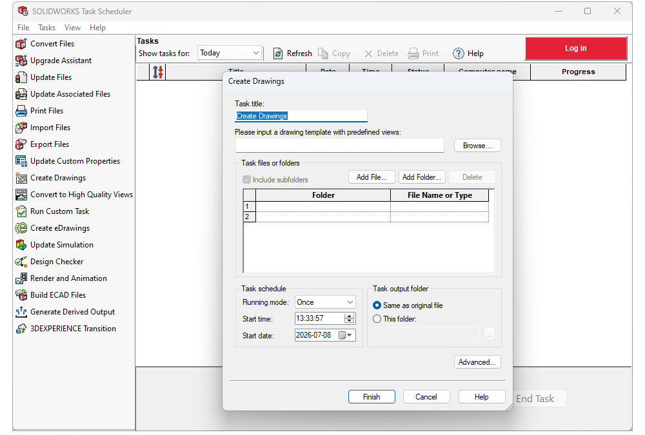The height and width of the screenshot is (435, 645).
Task: Click the Copy toolbar icon
Action: (323, 53)
